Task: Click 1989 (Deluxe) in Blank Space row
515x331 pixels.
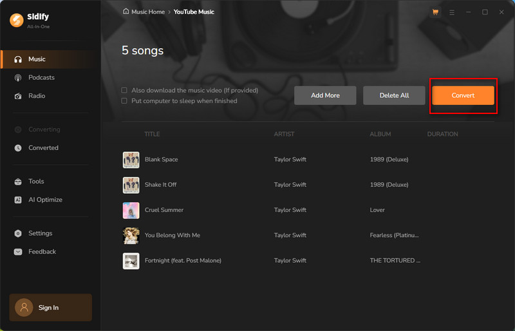Action: pyautogui.click(x=389, y=160)
